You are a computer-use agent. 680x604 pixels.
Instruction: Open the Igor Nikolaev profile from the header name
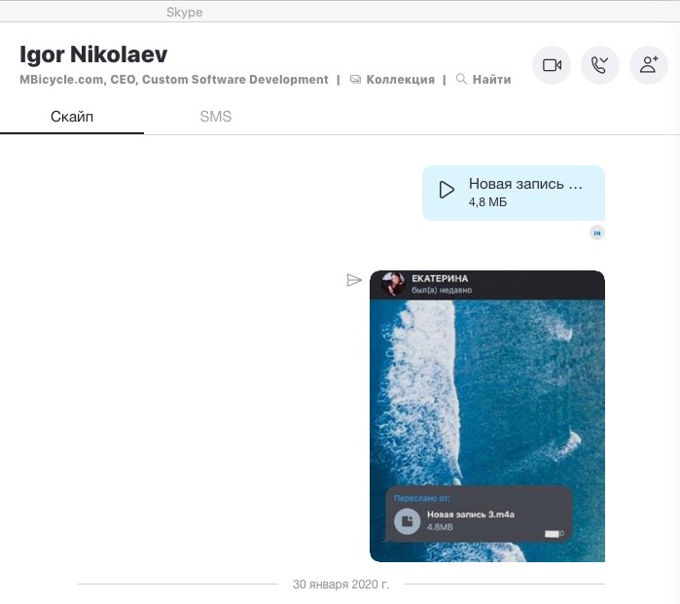(x=93, y=53)
